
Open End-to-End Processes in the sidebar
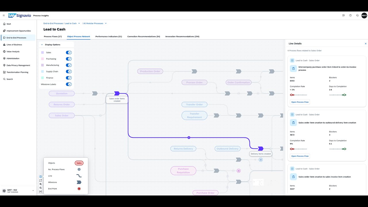click(18, 38)
